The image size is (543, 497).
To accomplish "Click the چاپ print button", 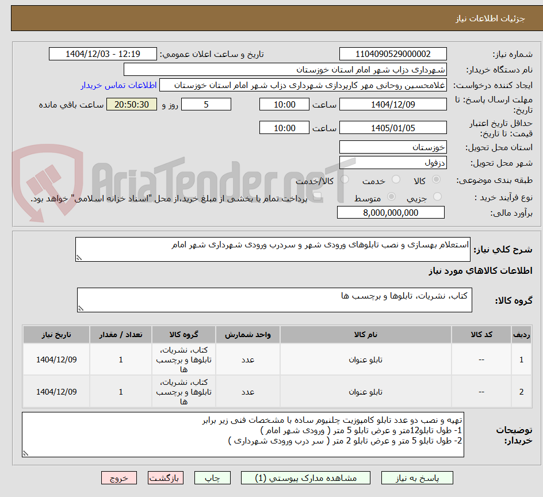I will coord(212,478).
